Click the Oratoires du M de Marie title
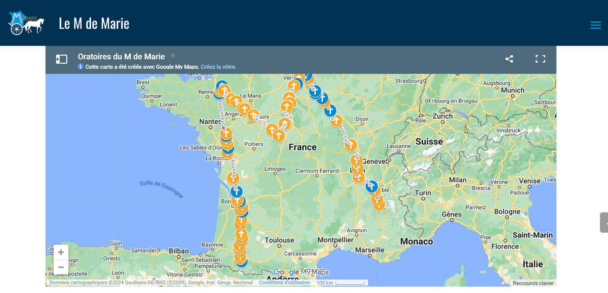 point(121,57)
